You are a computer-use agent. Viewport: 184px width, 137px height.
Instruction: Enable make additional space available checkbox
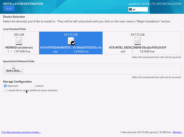coord(5,90)
